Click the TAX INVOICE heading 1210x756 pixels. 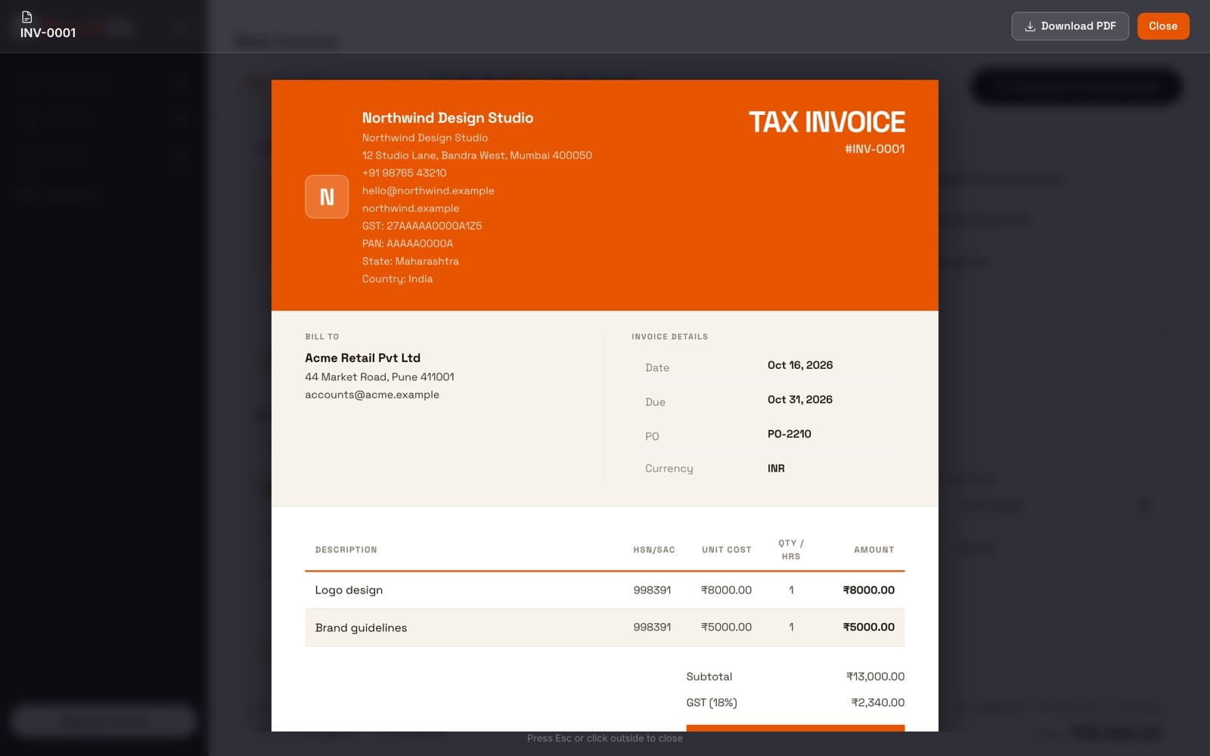point(827,122)
